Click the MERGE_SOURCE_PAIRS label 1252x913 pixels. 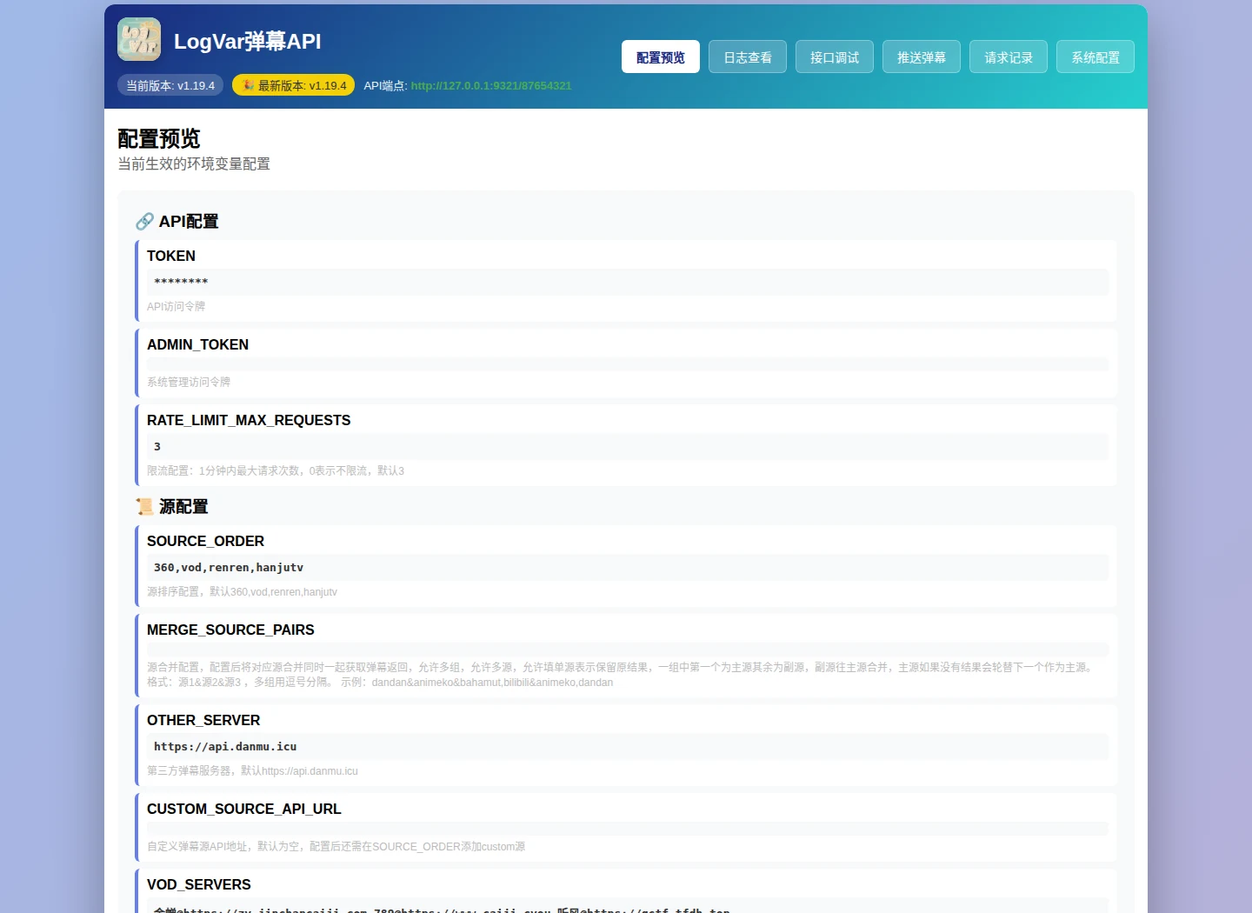230,630
